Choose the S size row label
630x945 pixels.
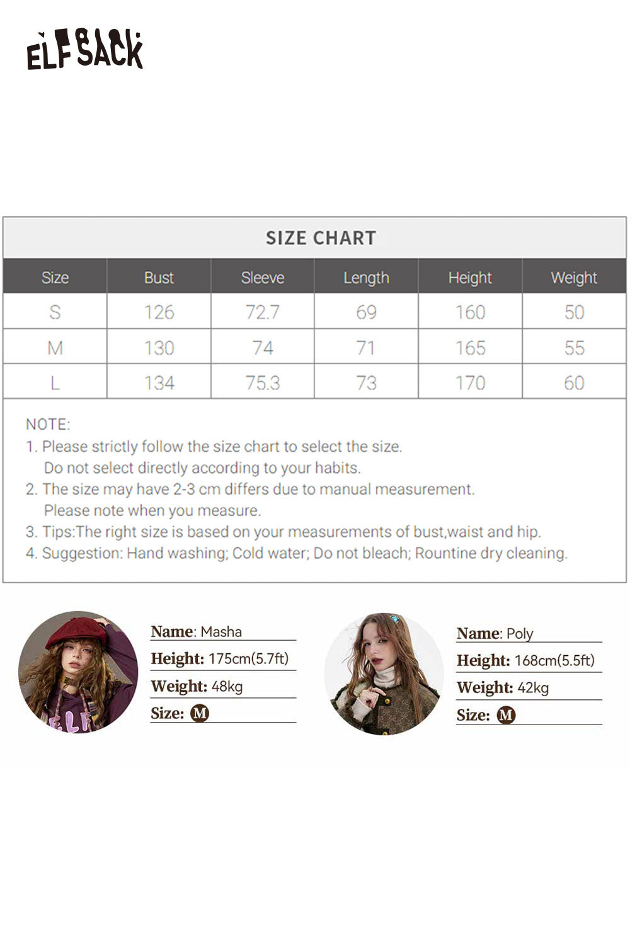[55, 312]
